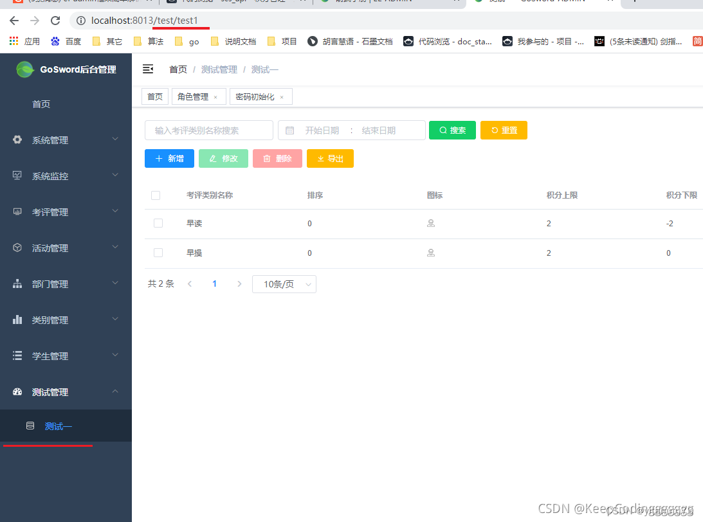Click the GoSword logo icon
Viewport: 703px width, 522px height.
pos(24,69)
